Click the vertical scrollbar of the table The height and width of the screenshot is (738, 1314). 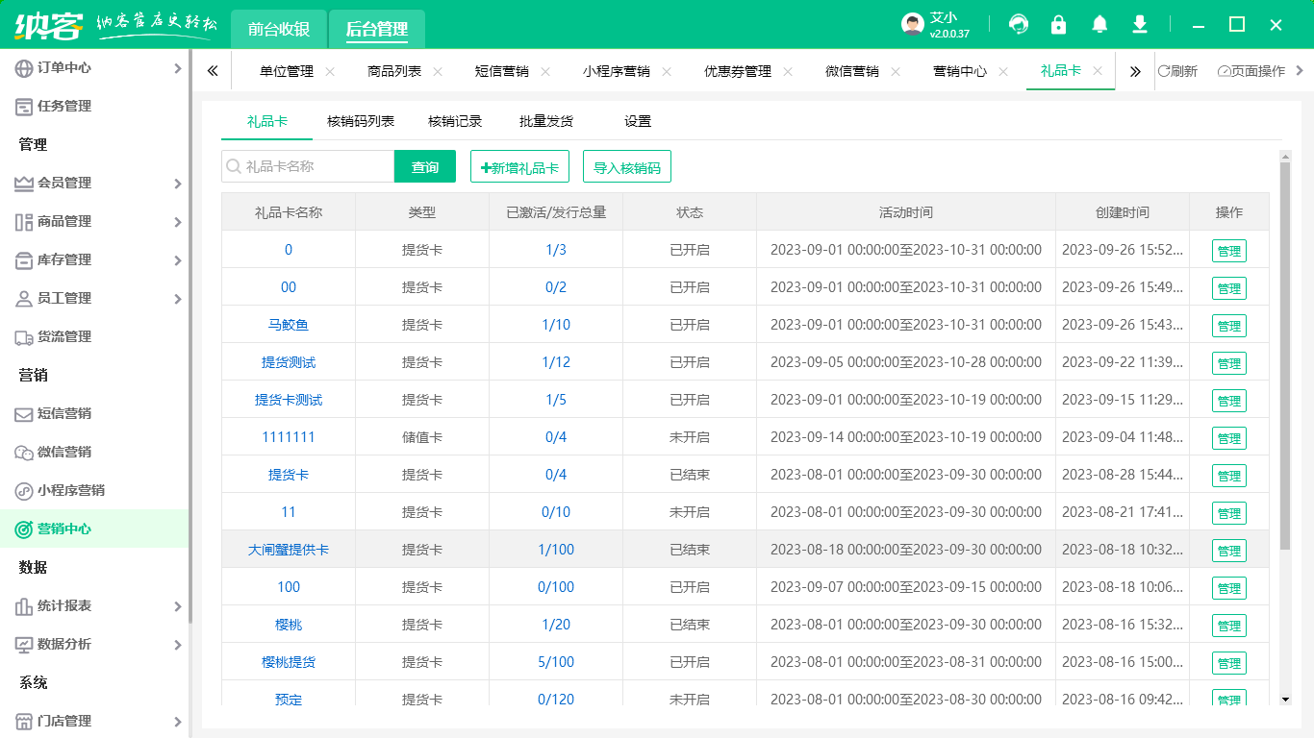1285,356
